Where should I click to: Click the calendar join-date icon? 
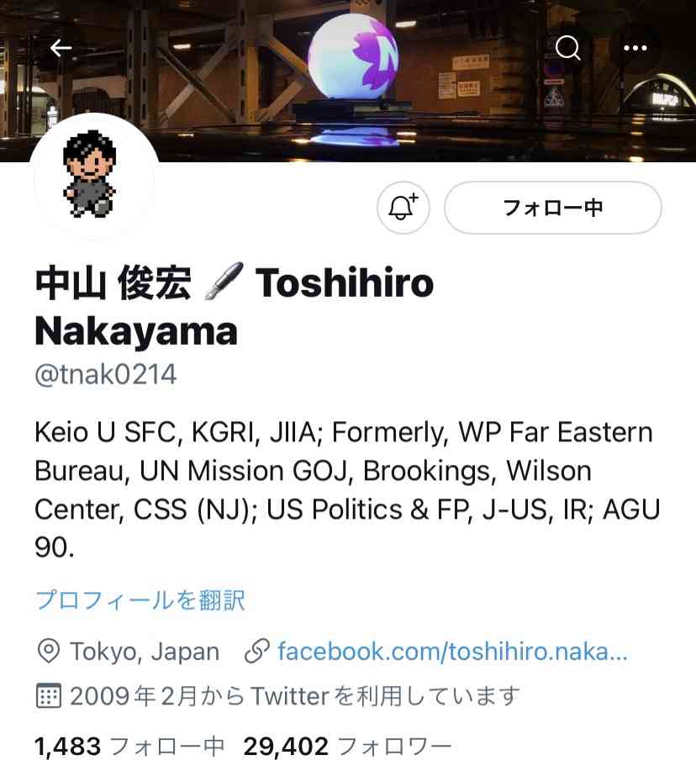point(48,696)
